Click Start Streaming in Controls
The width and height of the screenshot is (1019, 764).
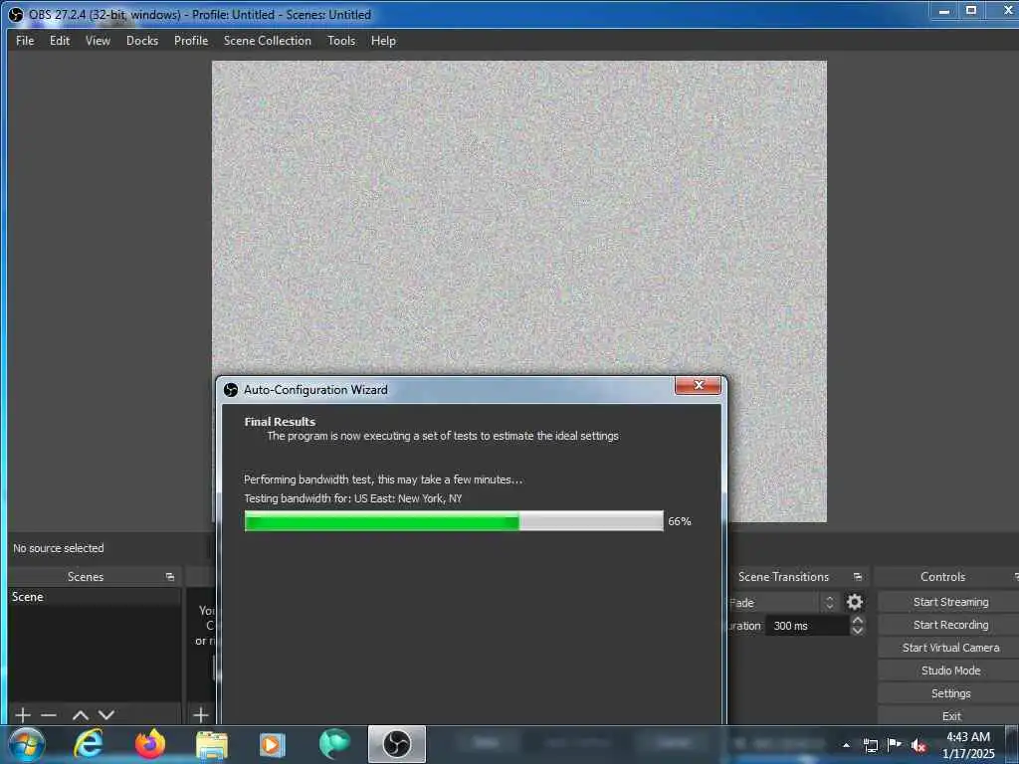point(949,602)
